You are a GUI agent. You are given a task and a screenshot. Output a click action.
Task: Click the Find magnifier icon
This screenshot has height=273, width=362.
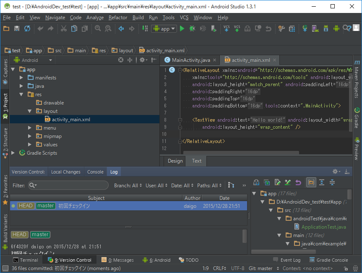(x=98, y=28)
